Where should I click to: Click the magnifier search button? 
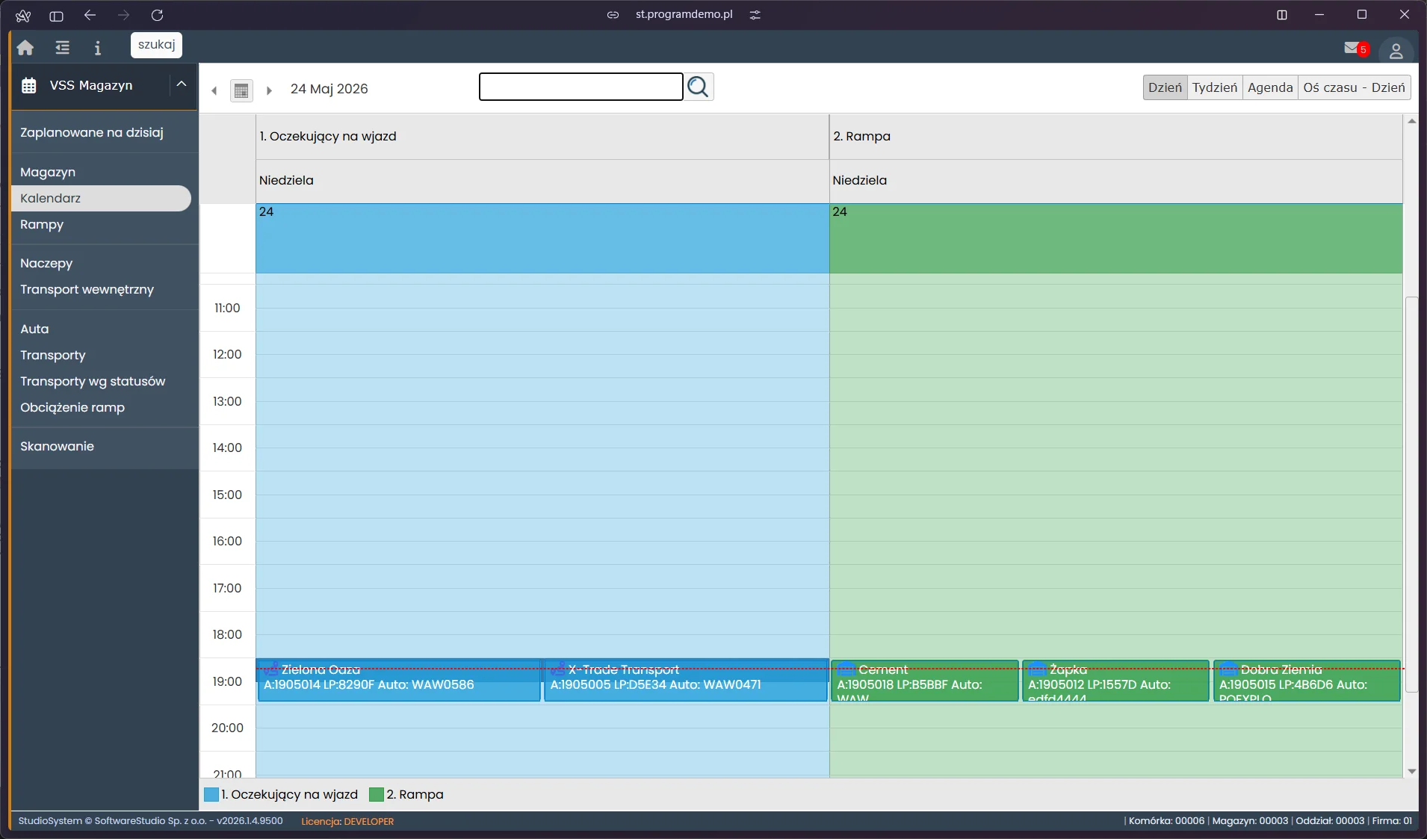coord(699,87)
